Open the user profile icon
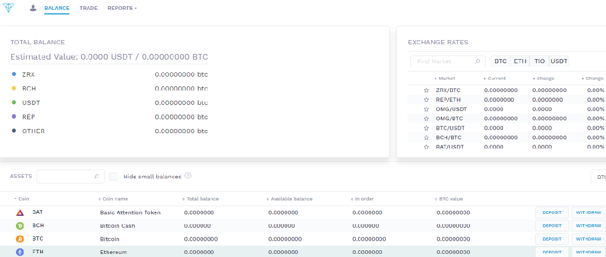The height and width of the screenshot is (257, 606). click(x=33, y=8)
